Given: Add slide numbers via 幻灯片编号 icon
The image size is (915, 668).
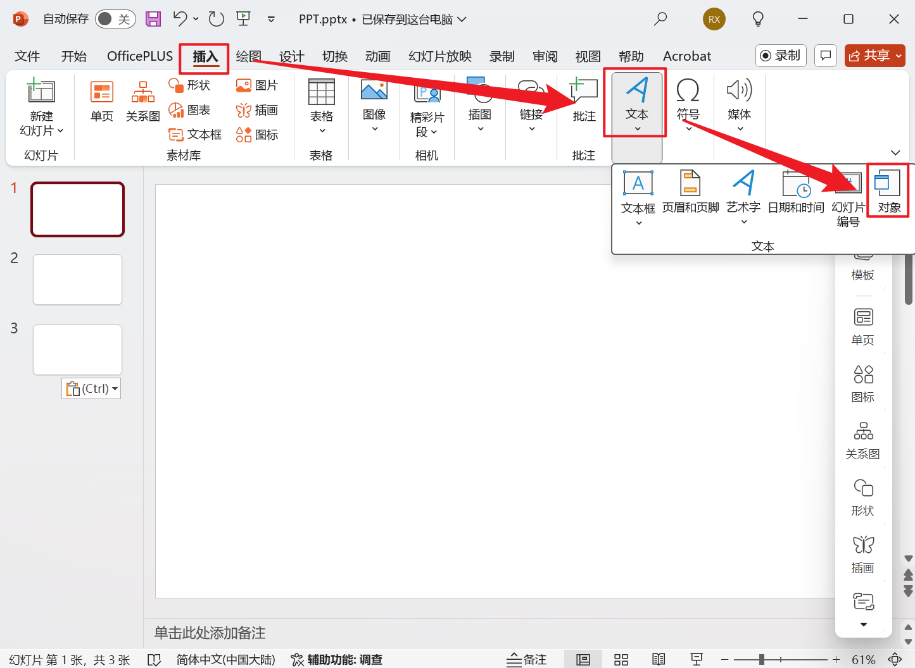Looking at the screenshot, I should point(847,193).
